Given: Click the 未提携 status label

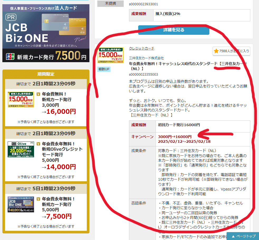Looking at the screenshot, I should (x=111, y=3).
